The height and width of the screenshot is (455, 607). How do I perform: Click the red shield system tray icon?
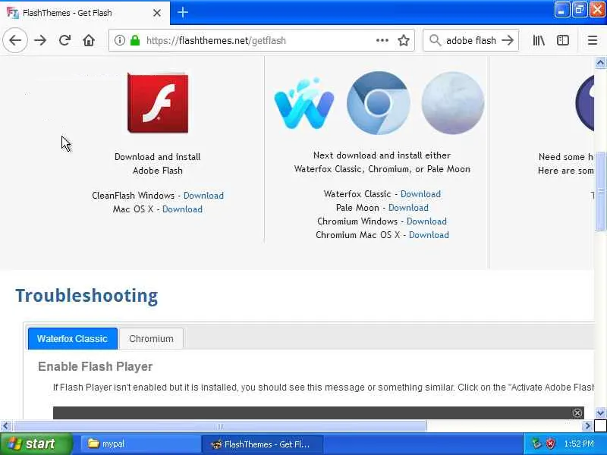point(550,444)
